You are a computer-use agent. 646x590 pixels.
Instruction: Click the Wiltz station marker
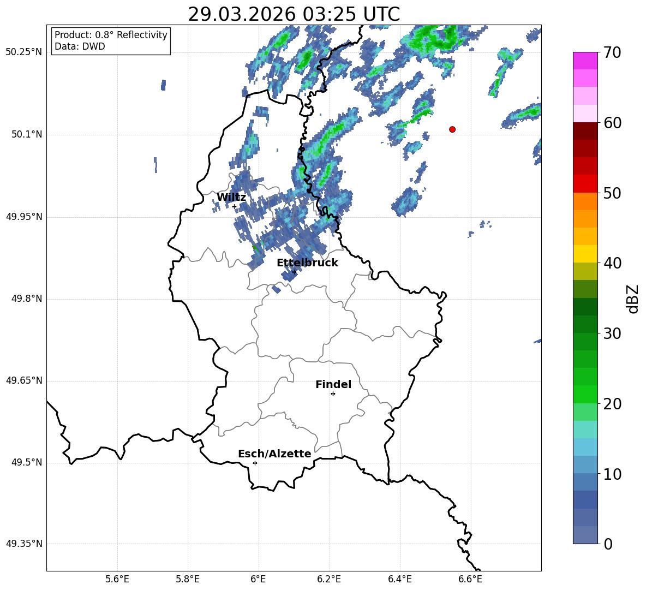pos(235,206)
